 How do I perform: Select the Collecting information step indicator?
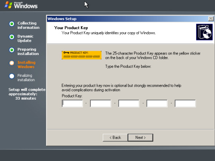[12, 24]
